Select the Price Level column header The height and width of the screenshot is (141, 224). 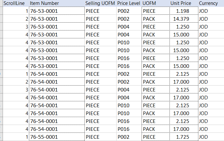(128, 3)
